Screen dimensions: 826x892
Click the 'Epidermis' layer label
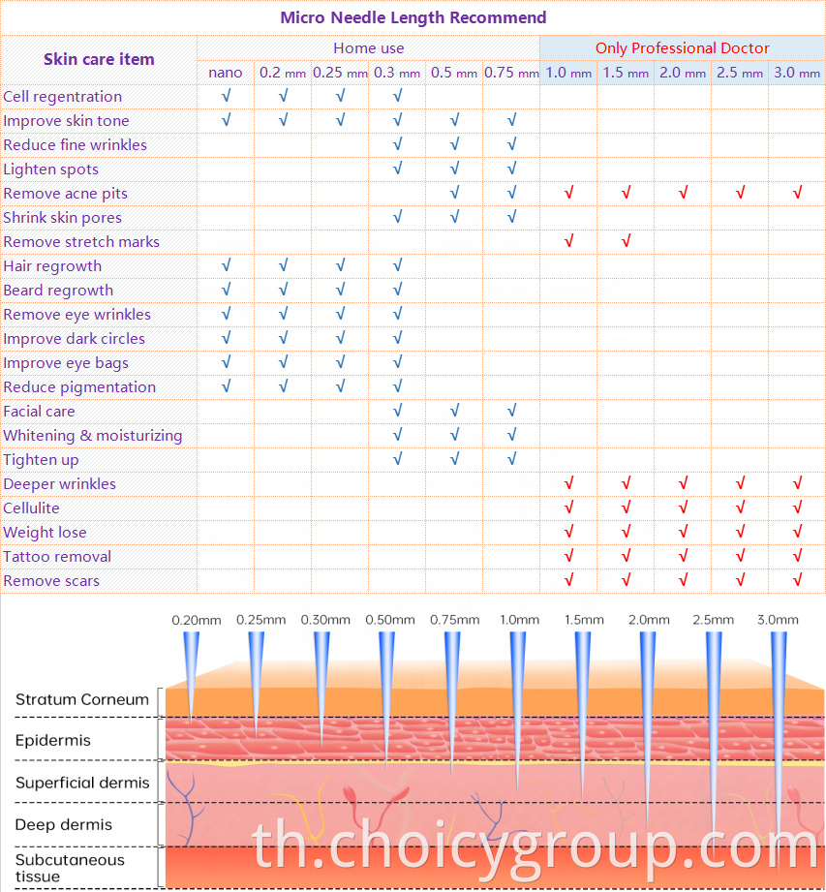tap(53, 741)
